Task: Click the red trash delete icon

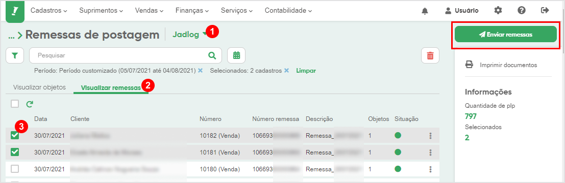Action: [430, 55]
